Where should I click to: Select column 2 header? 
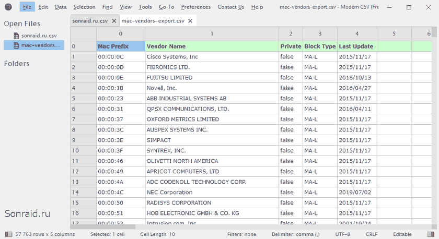[x=291, y=34]
